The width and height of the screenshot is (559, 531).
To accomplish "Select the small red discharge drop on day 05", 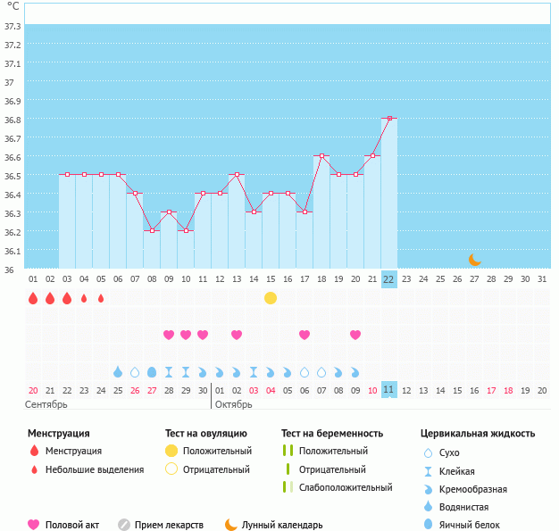I will [101, 298].
